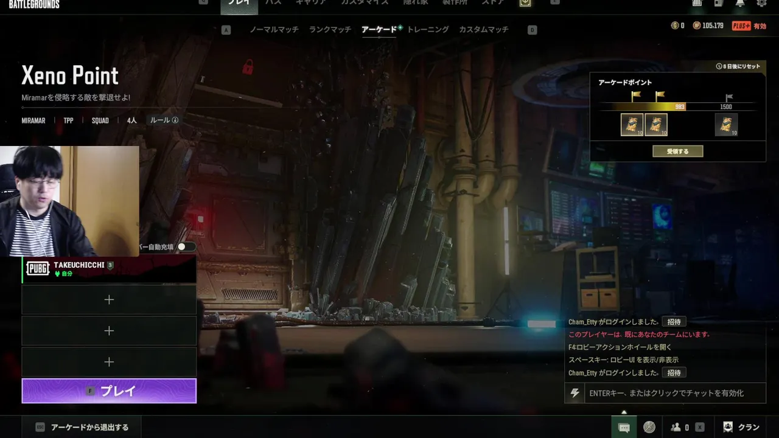Click the arcade points progress bar

[x=677, y=106]
